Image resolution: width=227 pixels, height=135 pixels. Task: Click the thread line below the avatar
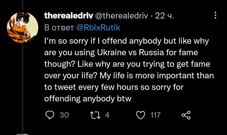(x=23, y=88)
